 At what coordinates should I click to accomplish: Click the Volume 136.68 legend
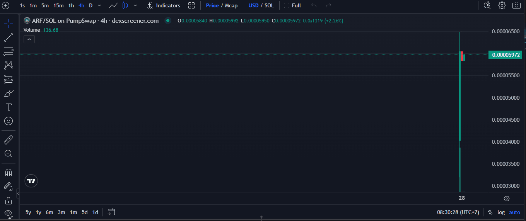click(x=41, y=30)
